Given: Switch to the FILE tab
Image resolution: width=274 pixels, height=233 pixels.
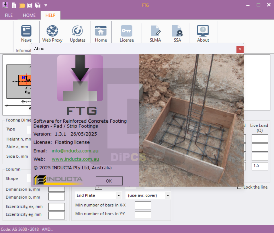Looking at the screenshot, I should pyautogui.click(x=9, y=15).
